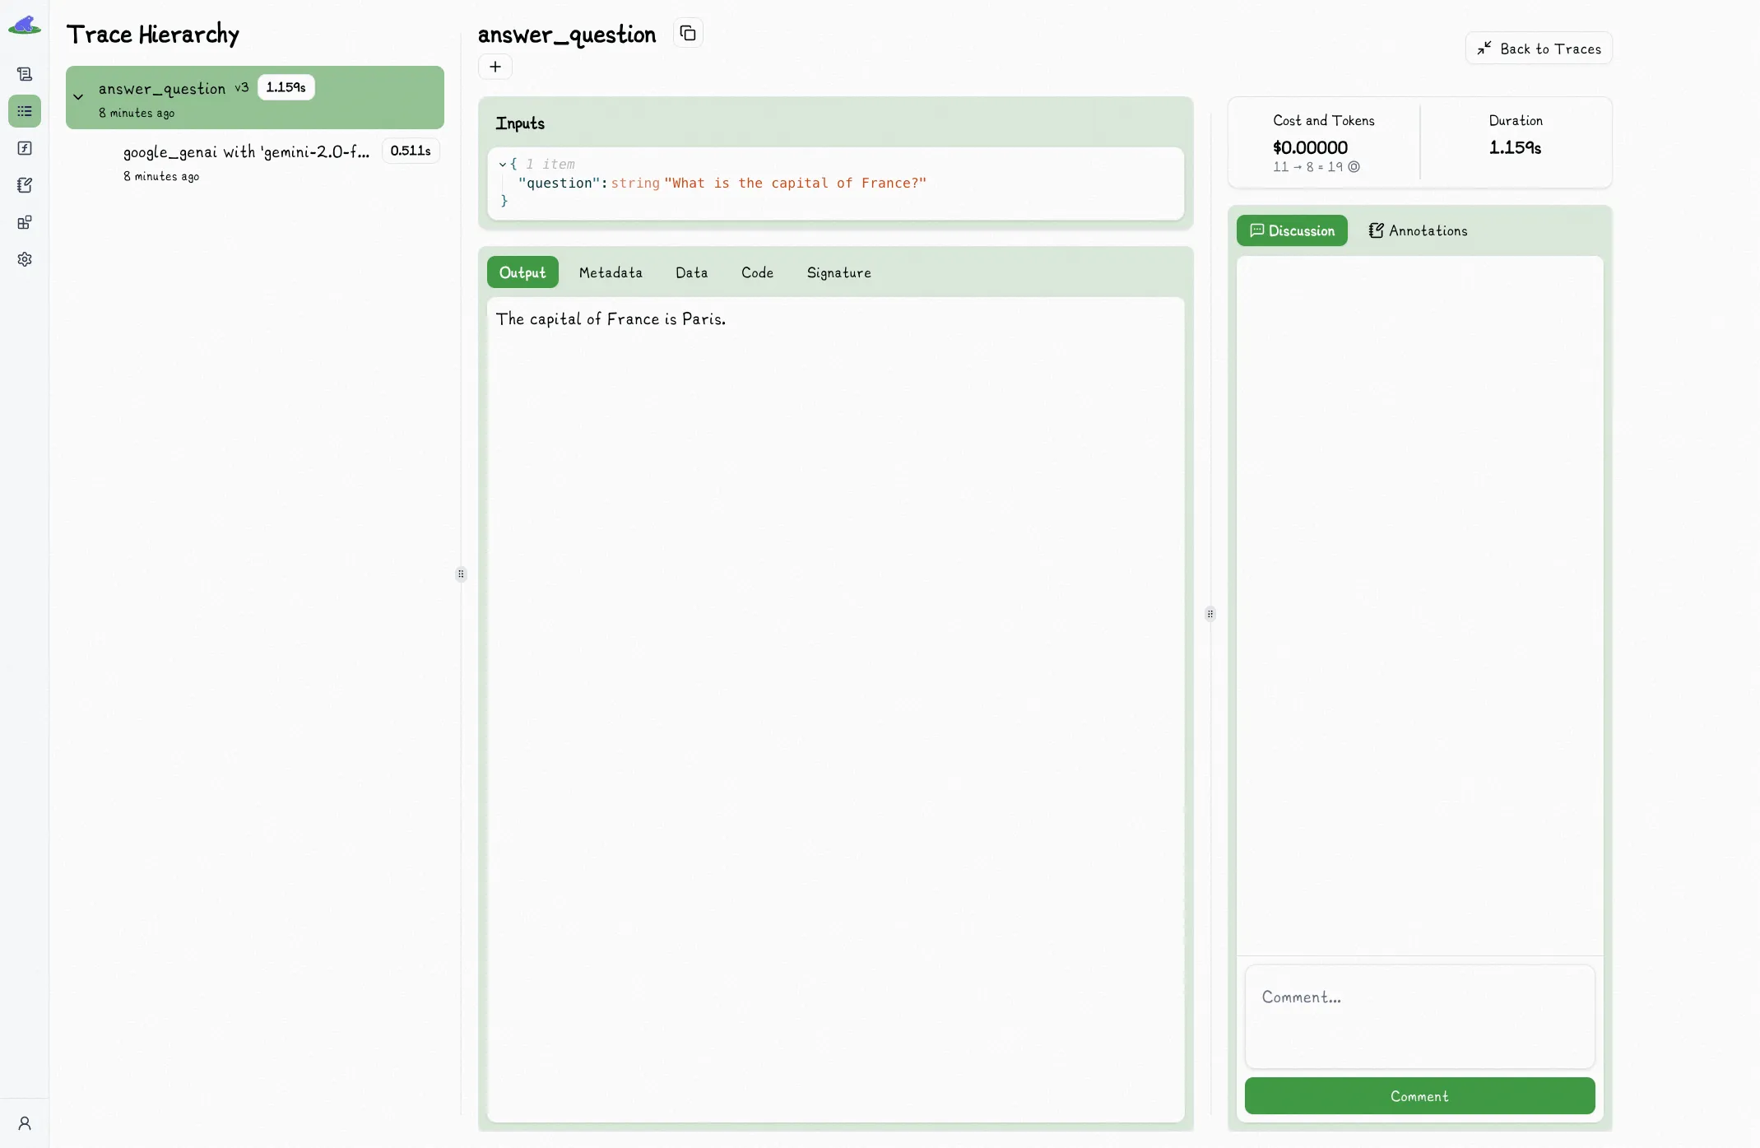Open the annotations notebook sidebar icon
Image resolution: width=1760 pixels, height=1148 pixels.
click(x=25, y=185)
